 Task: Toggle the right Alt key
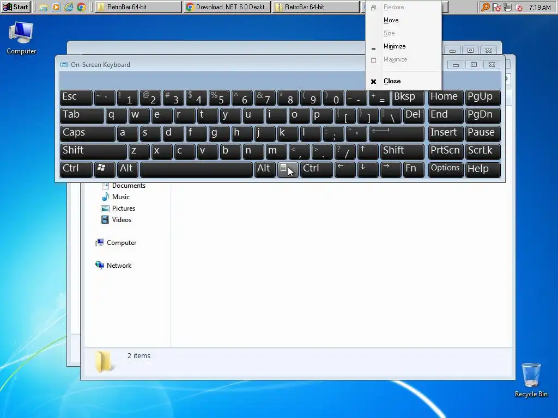point(265,169)
